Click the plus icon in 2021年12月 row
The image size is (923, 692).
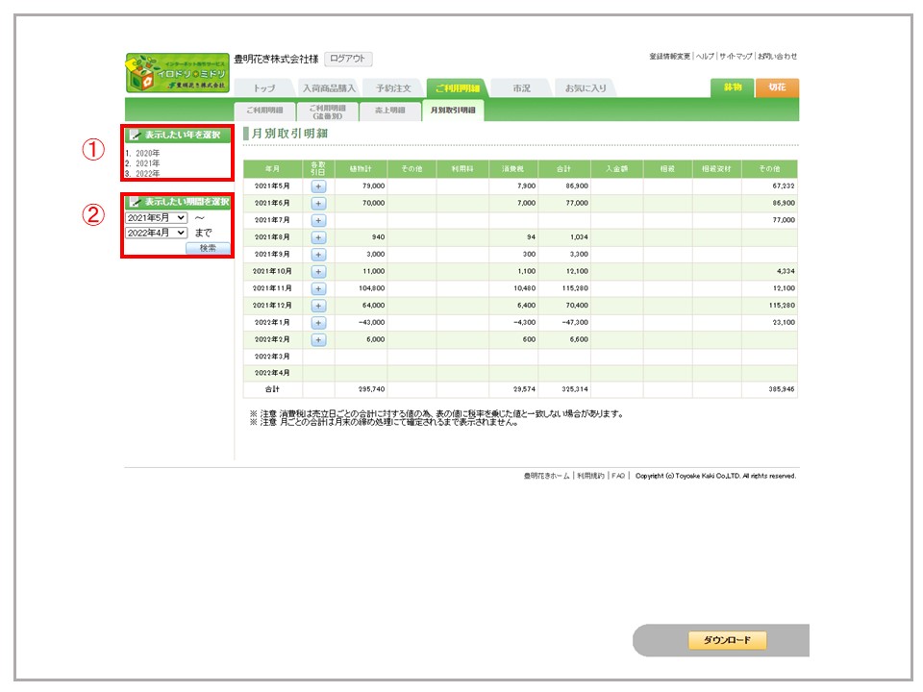(318, 306)
